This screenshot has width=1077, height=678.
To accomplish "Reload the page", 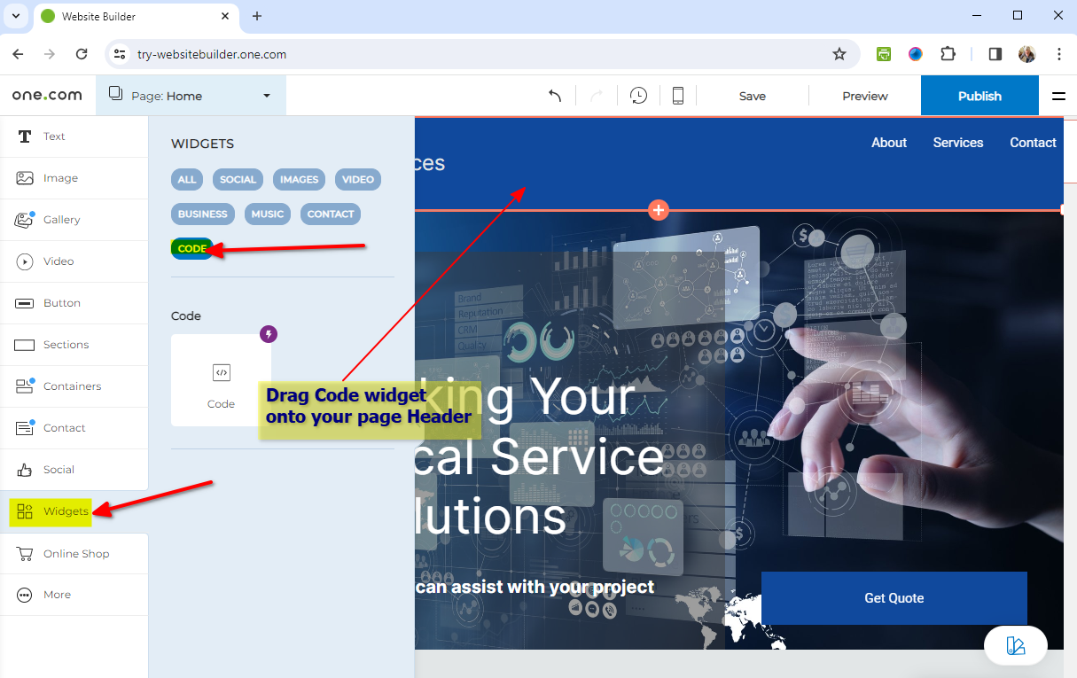I will point(82,54).
